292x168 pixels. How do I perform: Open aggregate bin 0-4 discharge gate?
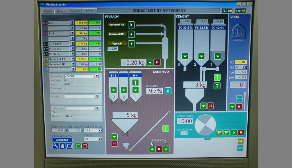point(136,90)
